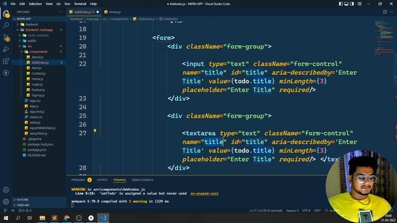Image resolution: width=397 pixels, height=223 pixels.
Task: Click the errors and warnings status icon
Action: 25,211
